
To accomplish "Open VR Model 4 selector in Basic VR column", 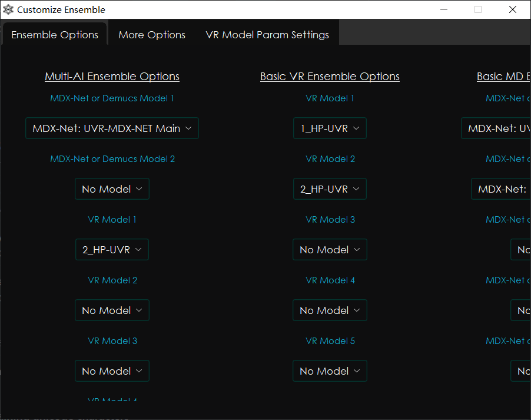I will (x=330, y=310).
